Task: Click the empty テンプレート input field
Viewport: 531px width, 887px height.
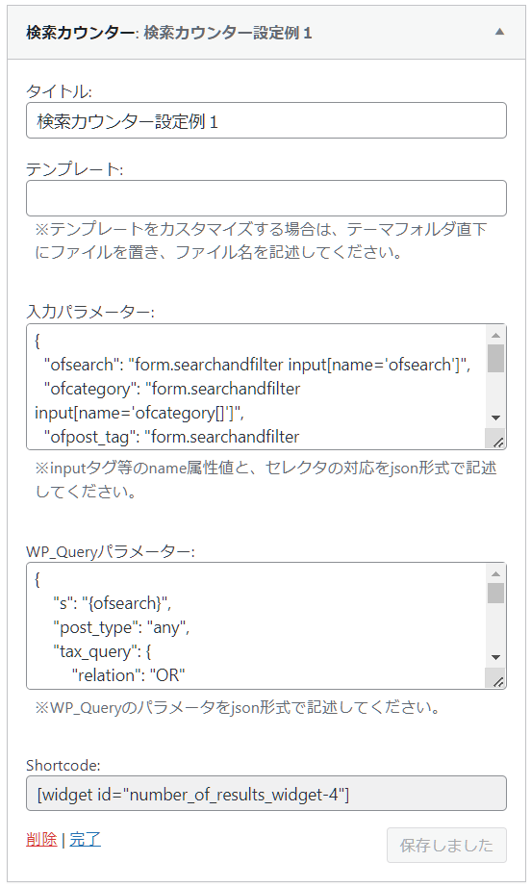Action: pos(265,198)
